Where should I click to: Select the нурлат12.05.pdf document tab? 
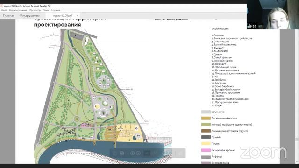63,15
